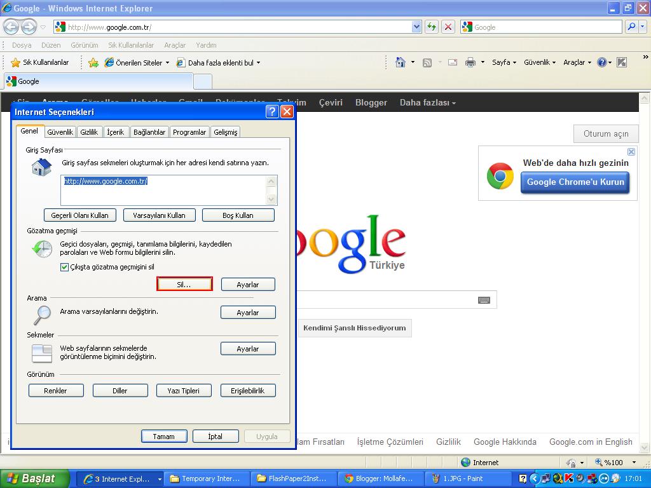The image size is (651, 488).
Task: Open the Araçlar command bar menu
Action: point(577,62)
